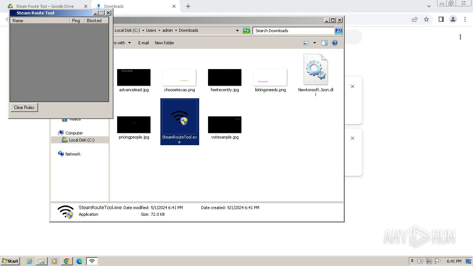Open File Explorer taskbar icon

pyautogui.click(x=42, y=261)
